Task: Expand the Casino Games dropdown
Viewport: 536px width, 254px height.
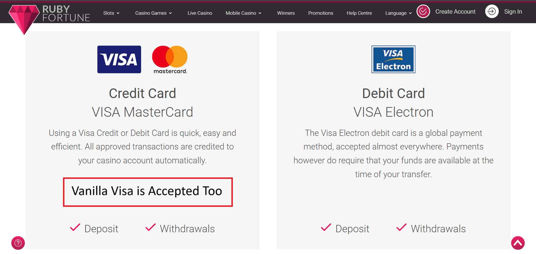Action: click(153, 13)
